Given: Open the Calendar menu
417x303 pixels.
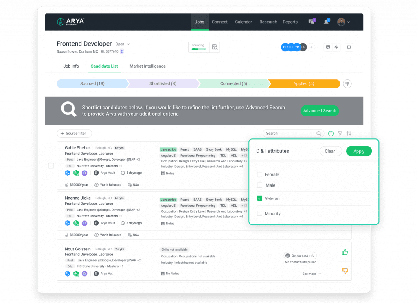Looking at the screenshot, I should coord(244,22).
